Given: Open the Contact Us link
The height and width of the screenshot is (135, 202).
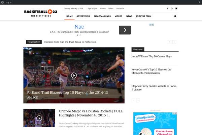Looking at the screenshot, I should (120, 8).
